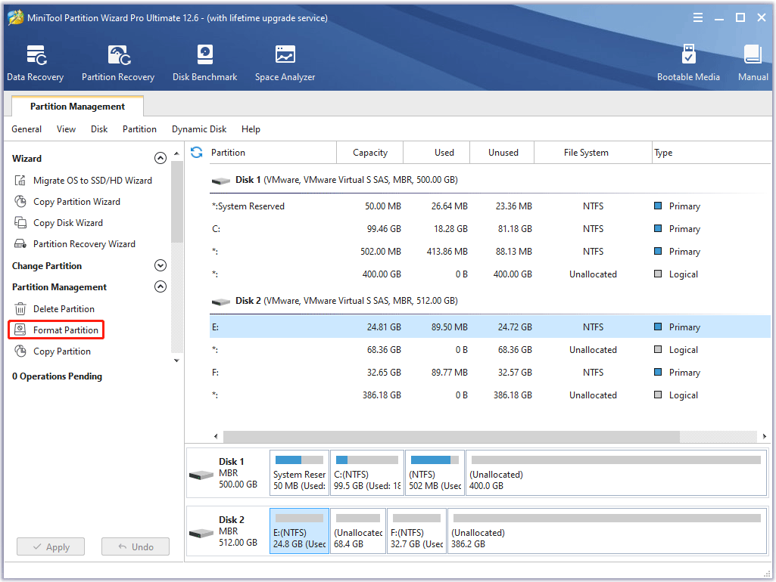Sort by the Capacity column header
Viewport: 776px width, 582px height.
point(369,153)
